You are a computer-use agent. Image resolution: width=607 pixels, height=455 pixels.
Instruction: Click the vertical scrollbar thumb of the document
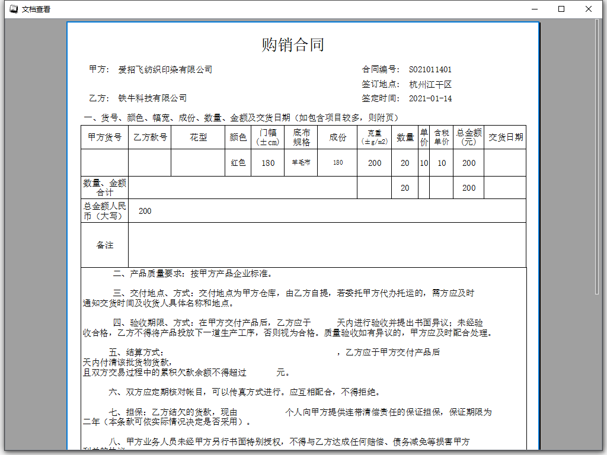point(596,156)
